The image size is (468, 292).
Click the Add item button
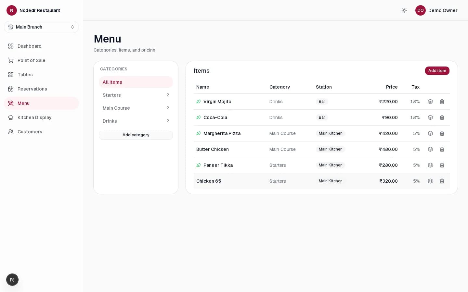(x=437, y=71)
